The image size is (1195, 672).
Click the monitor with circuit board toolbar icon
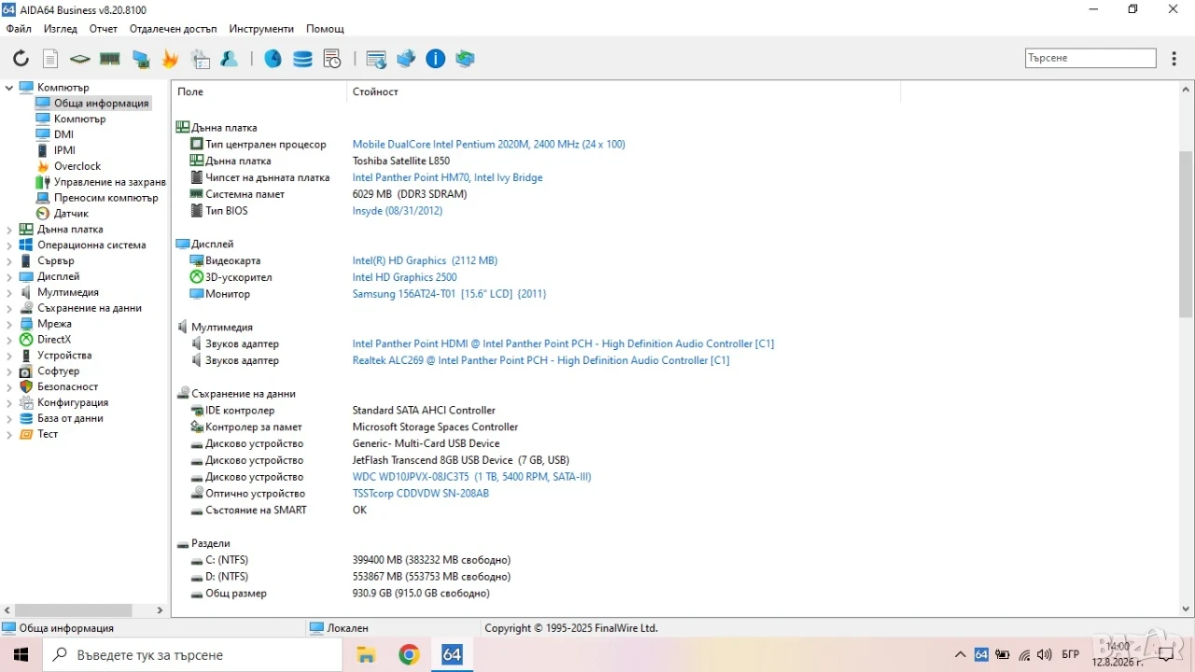point(141,59)
